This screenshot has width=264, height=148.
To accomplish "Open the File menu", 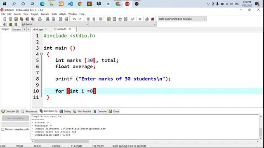I will 3,14.
